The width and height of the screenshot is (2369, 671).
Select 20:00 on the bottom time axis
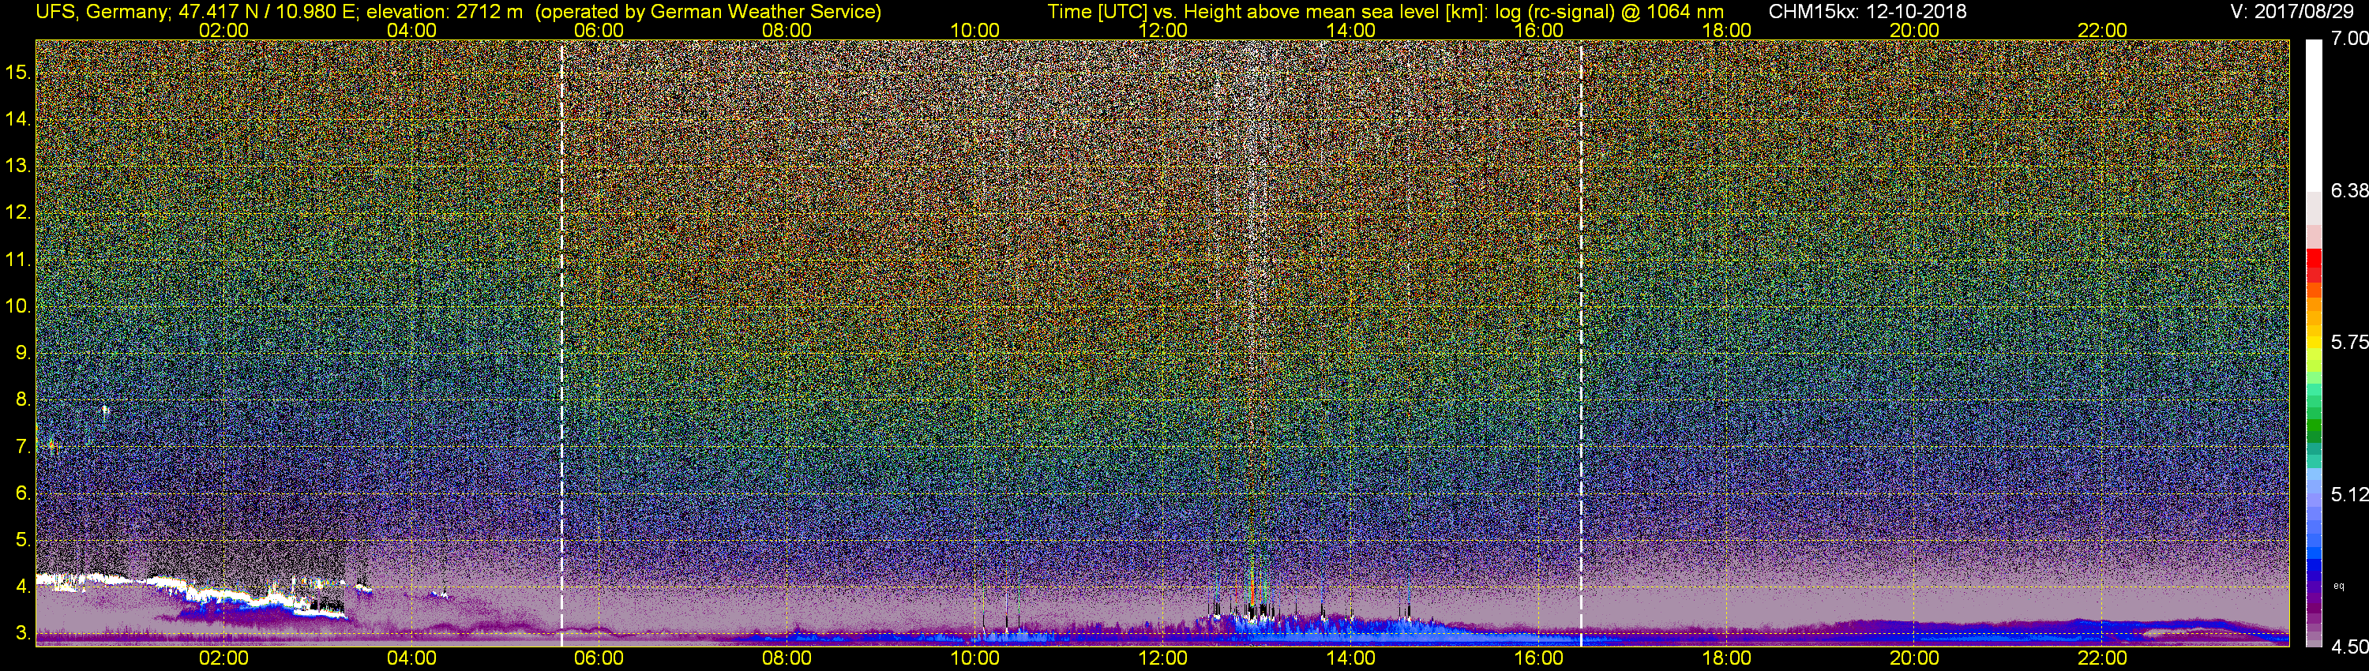coord(1915,658)
